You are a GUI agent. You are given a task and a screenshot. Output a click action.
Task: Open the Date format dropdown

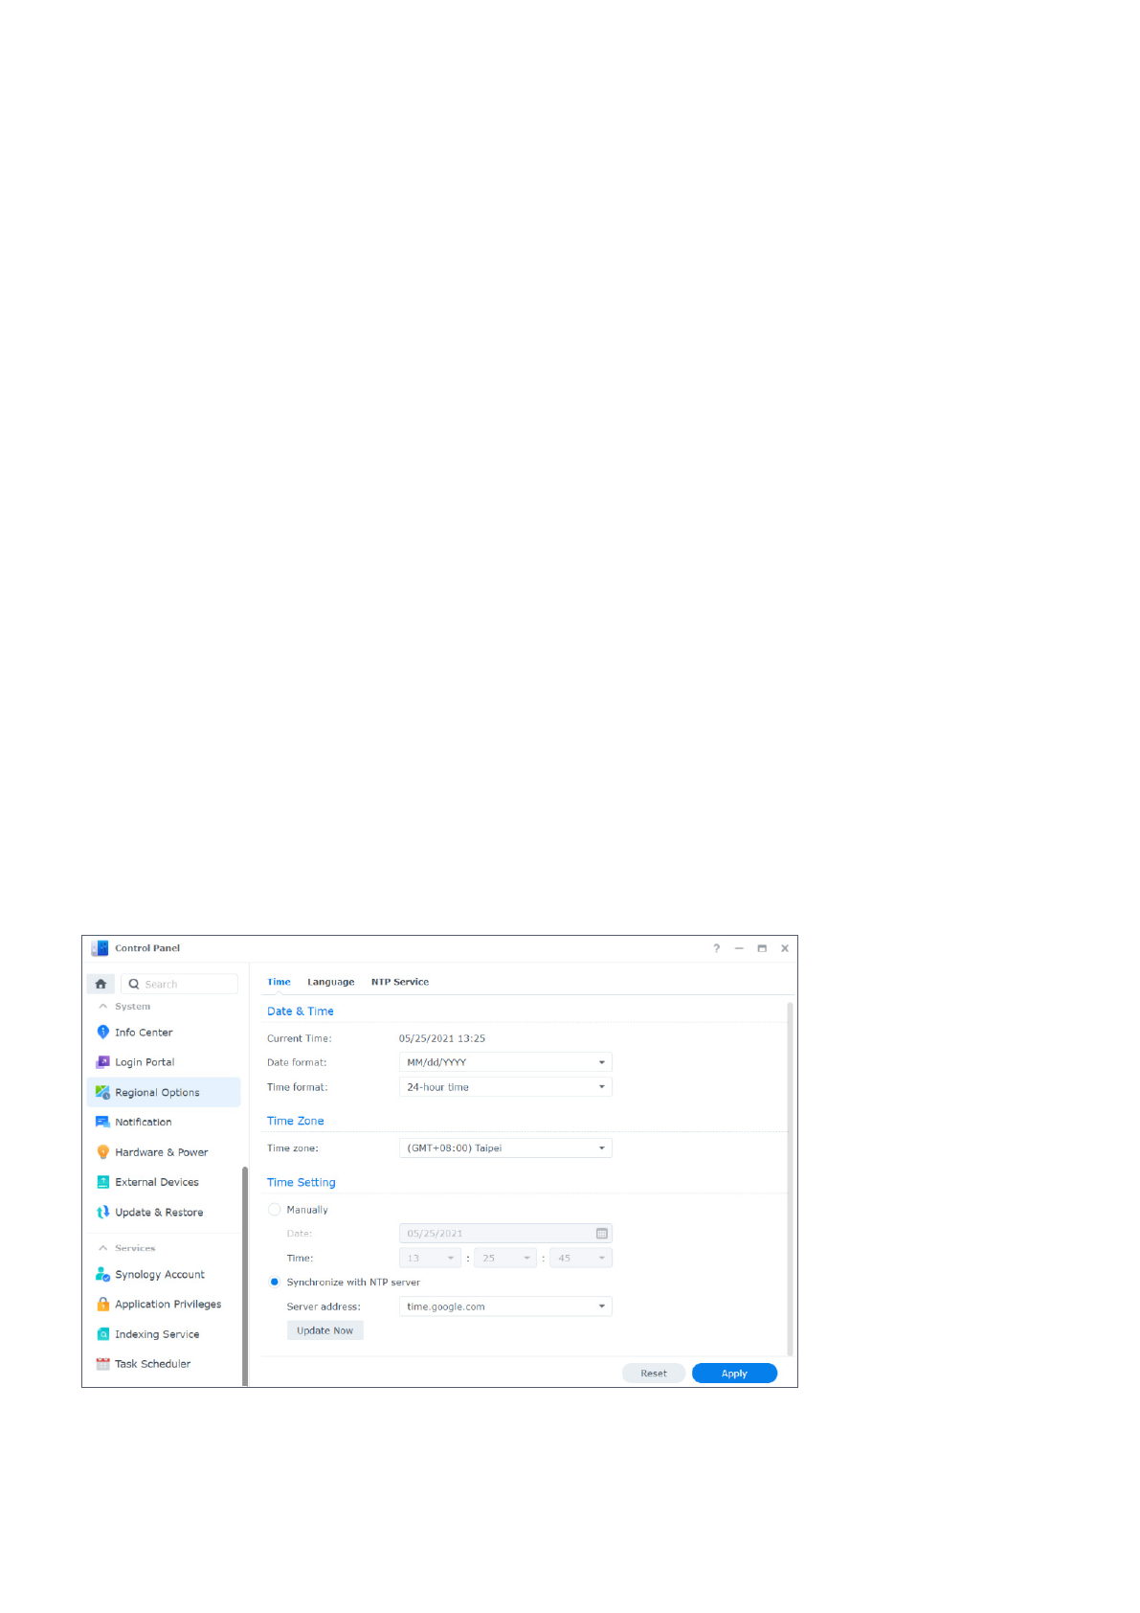click(504, 1062)
